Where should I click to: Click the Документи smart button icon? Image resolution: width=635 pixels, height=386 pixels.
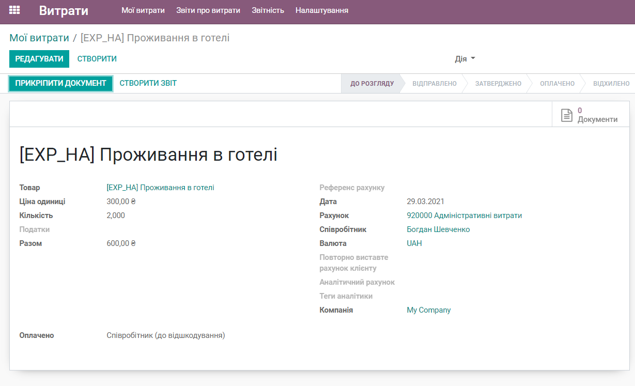[x=566, y=114]
